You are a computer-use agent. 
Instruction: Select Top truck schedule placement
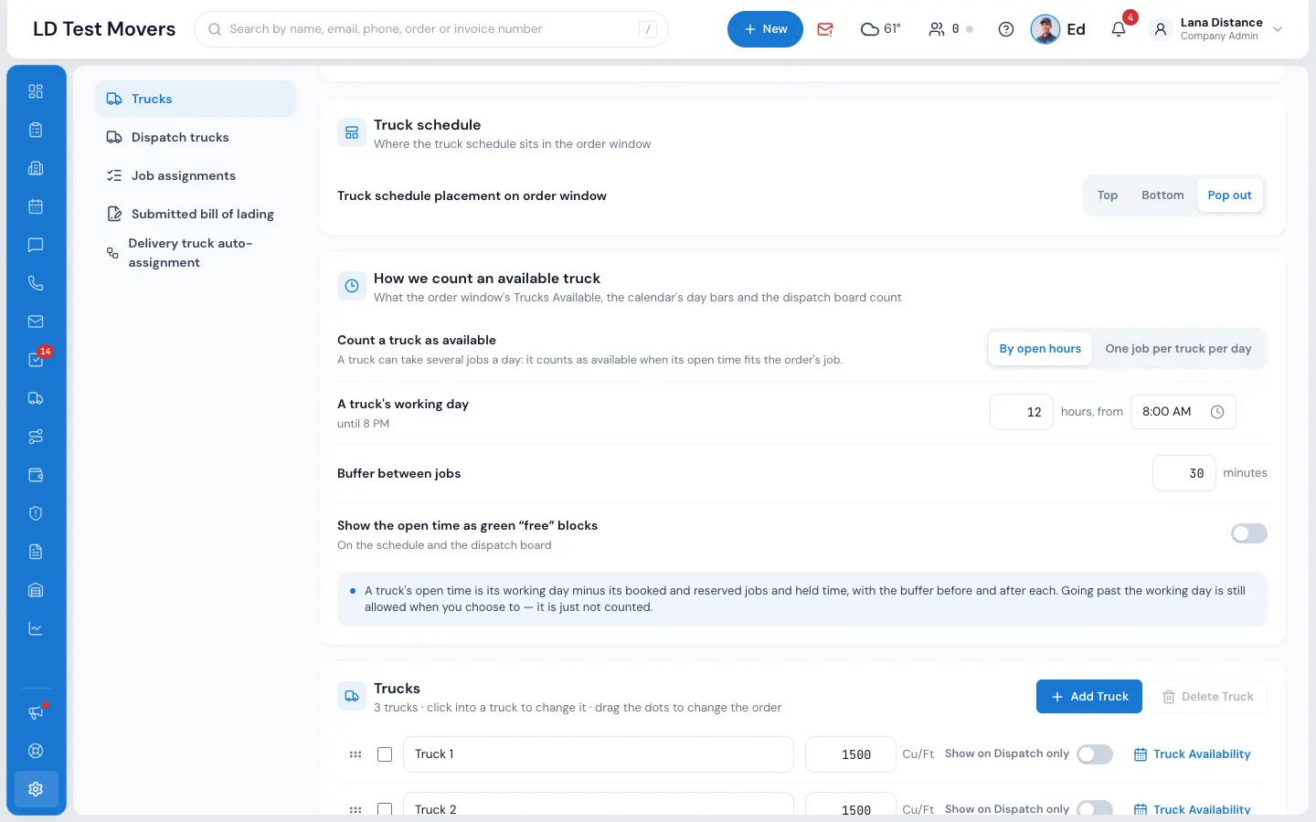1108,195
